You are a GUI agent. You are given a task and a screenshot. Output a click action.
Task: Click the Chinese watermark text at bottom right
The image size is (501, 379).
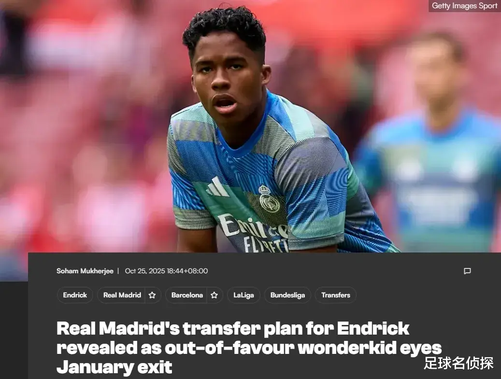tap(459, 363)
